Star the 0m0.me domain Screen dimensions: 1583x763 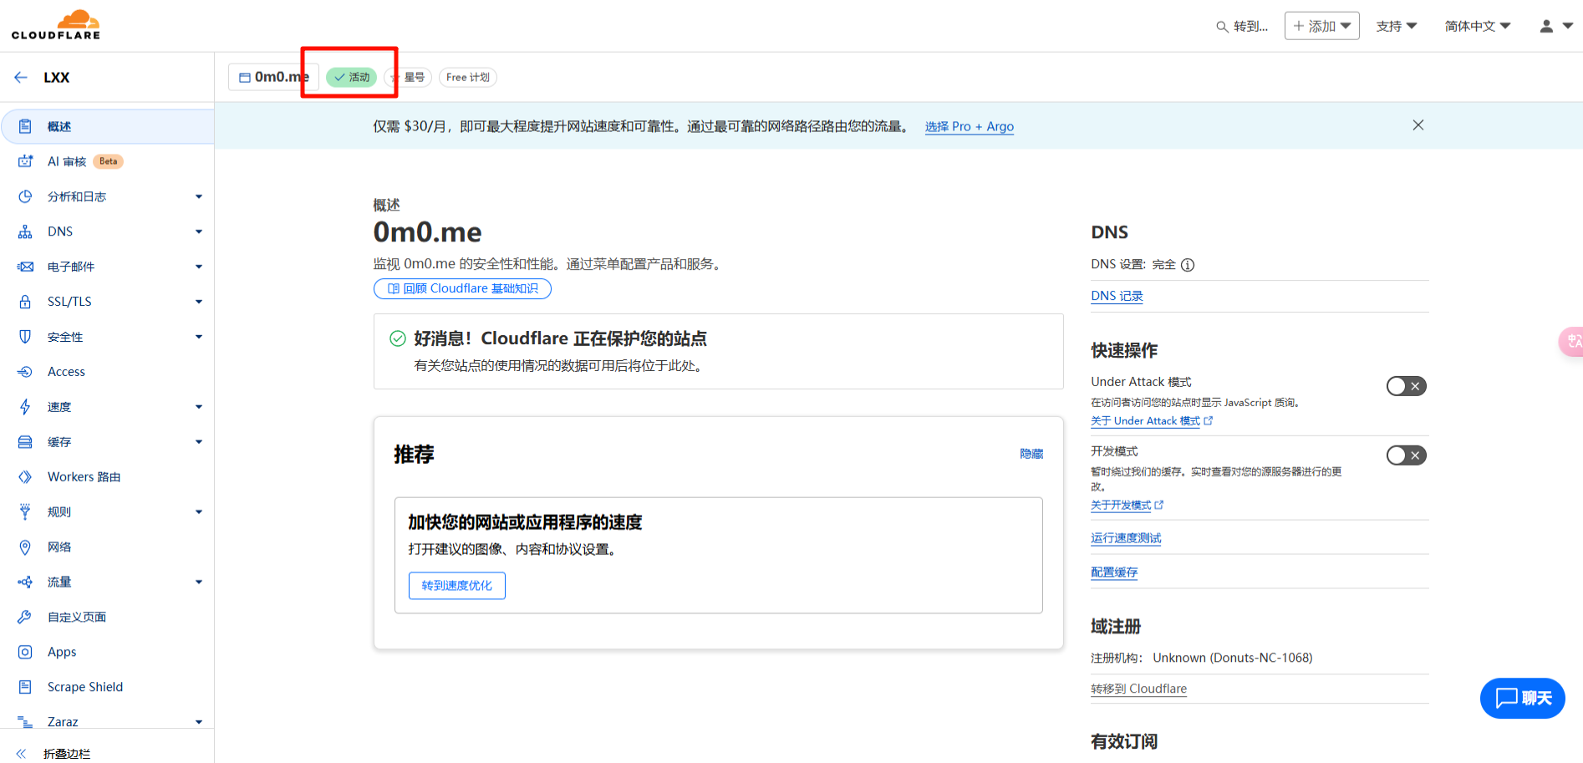(409, 78)
